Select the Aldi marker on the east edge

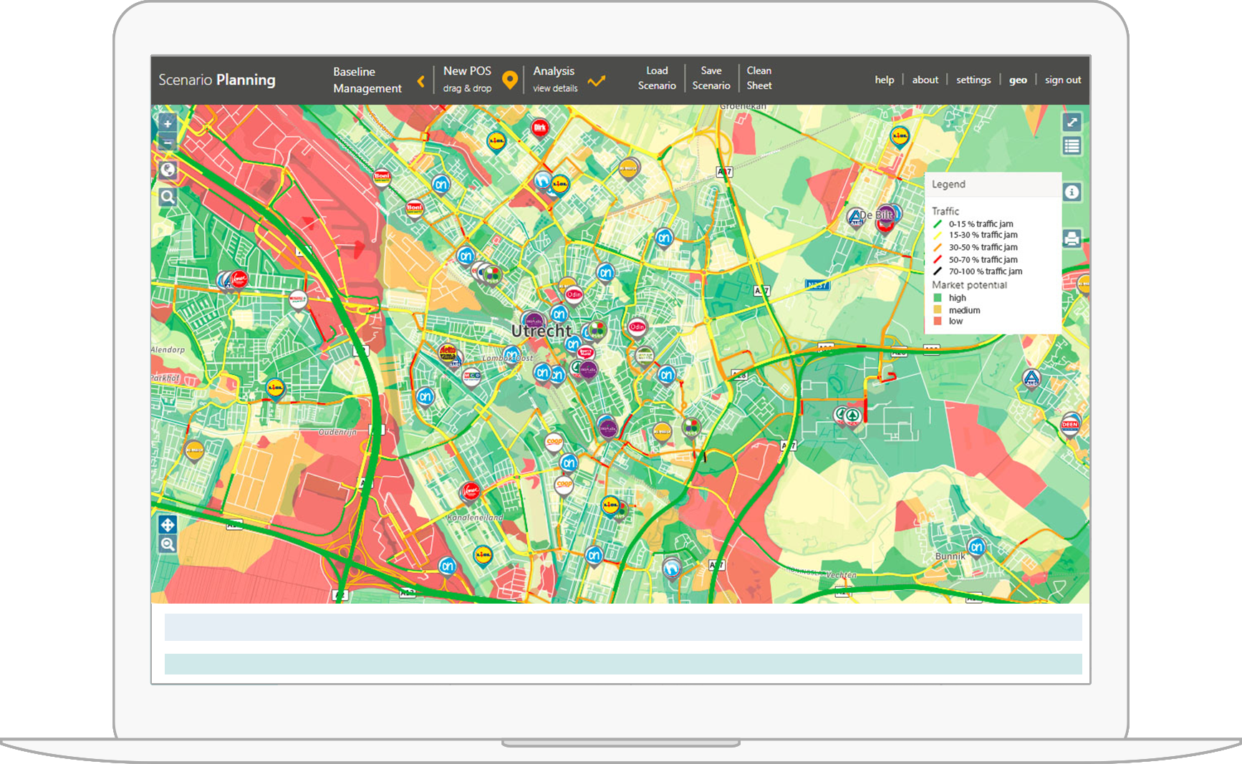point(1031,379)
